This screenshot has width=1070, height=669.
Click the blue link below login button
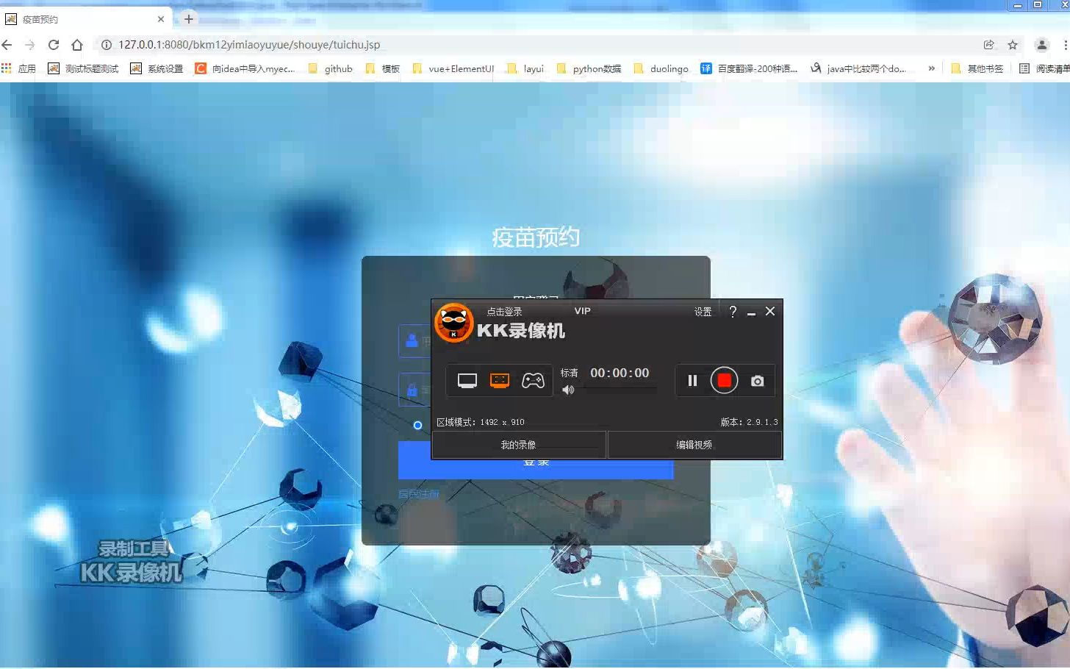[418, 494]
